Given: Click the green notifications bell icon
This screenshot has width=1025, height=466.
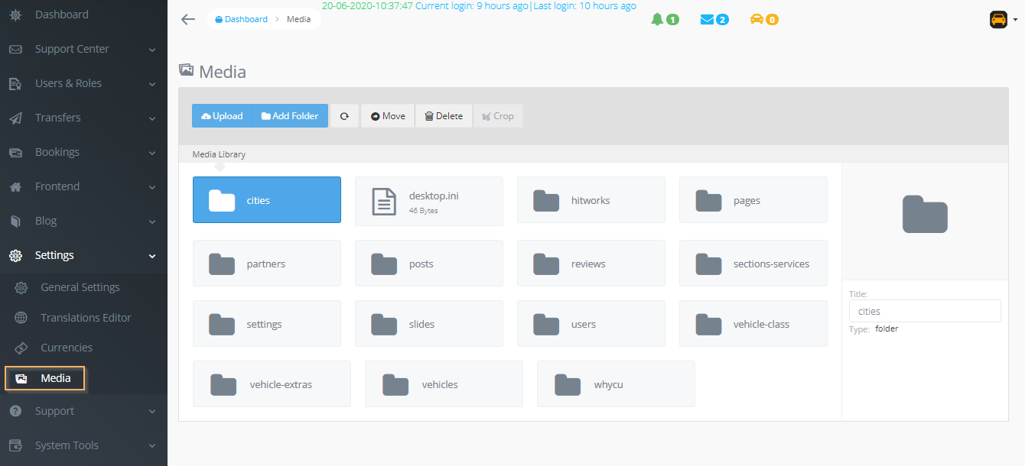Looking at the screenshot, I should [657, 19].
